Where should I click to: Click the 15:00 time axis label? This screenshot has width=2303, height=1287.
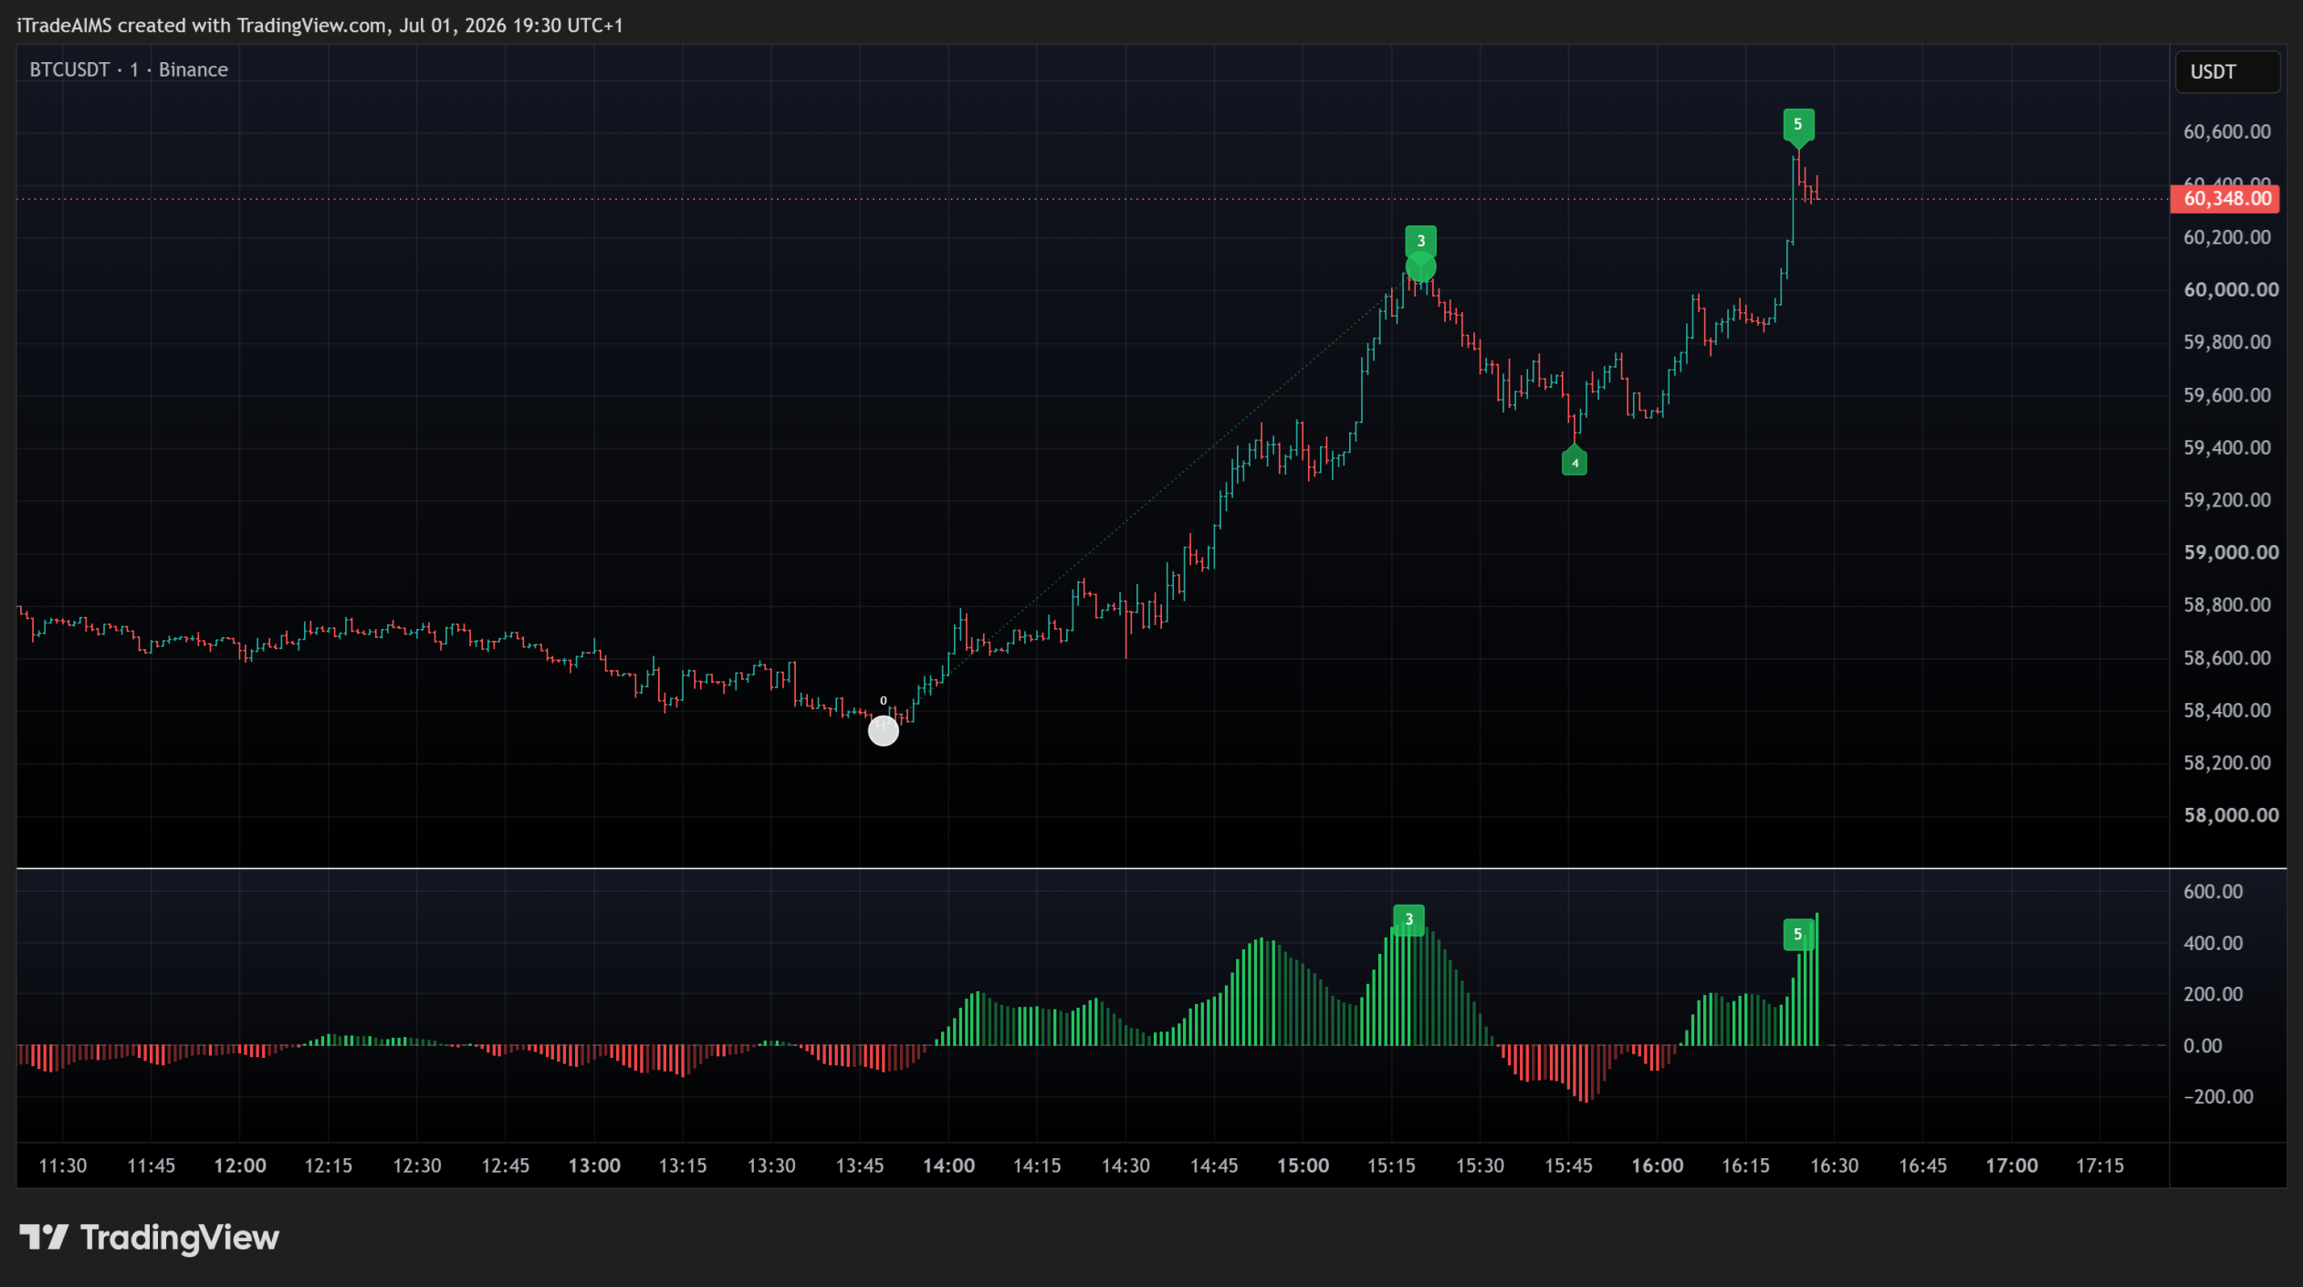[1303, 1166]
